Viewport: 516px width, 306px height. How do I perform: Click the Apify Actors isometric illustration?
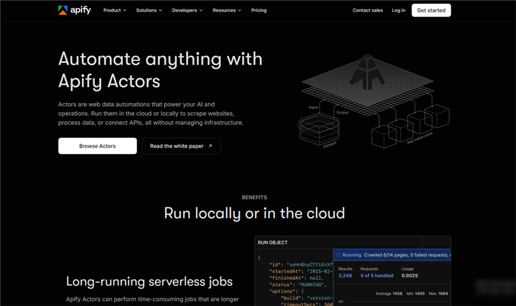coord(373,101)
